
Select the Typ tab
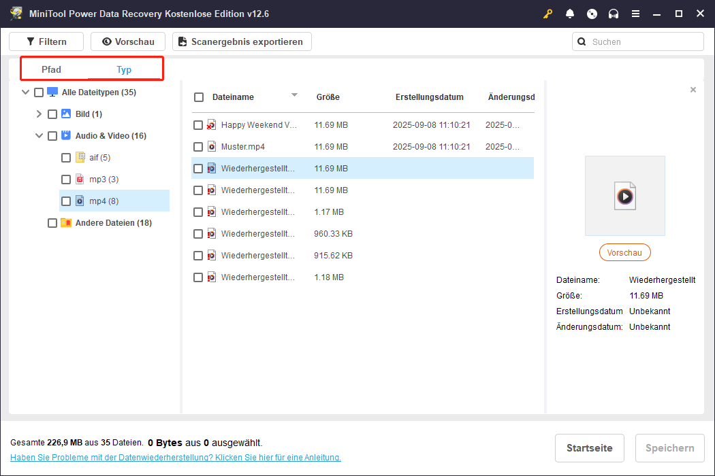pos(124,69)
